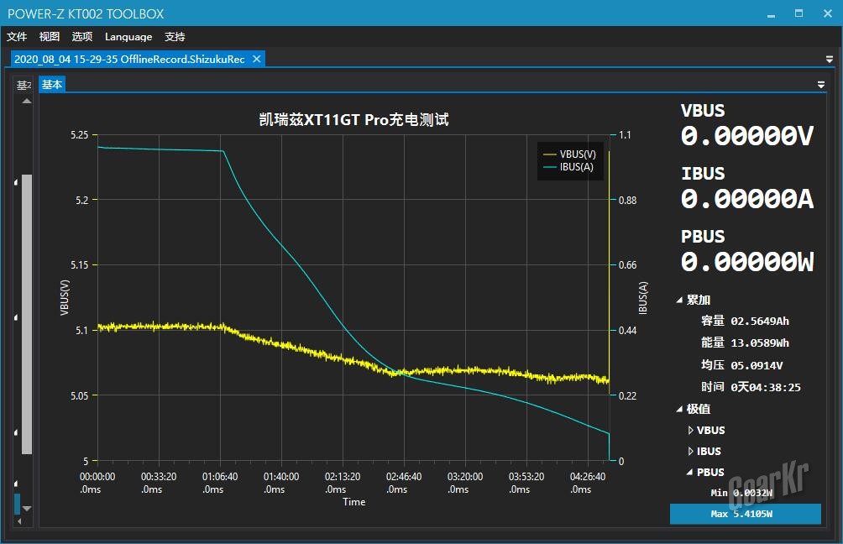Screen dimensions: 843x544
Task: Open the 选项 menu
Action: click(82, 37)
